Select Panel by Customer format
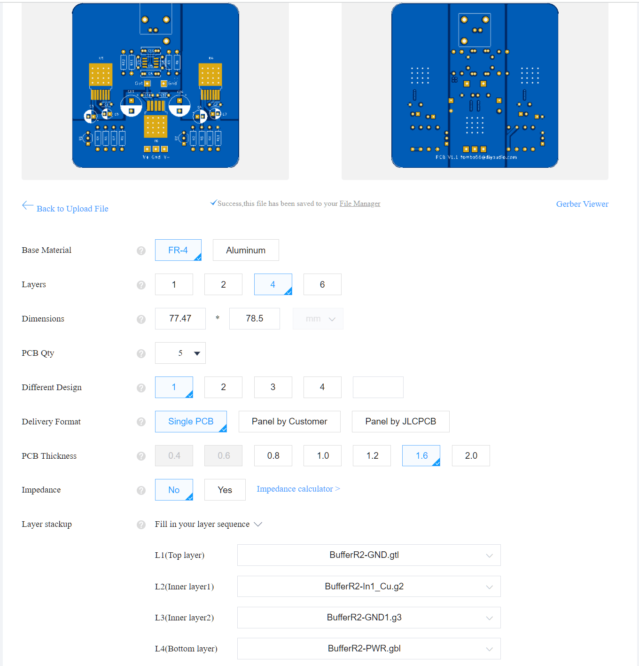Viewport: 639px width, 666px height. coord(289,422)
